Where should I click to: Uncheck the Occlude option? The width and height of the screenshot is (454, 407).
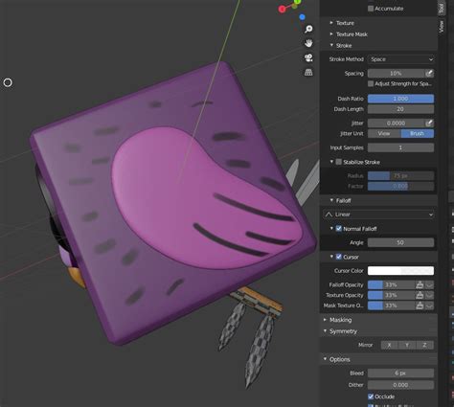[371, 396]
